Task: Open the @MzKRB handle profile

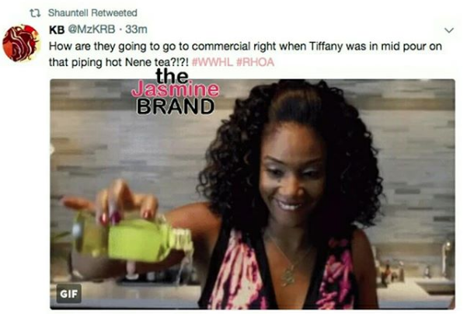Action: pos(92,30)
